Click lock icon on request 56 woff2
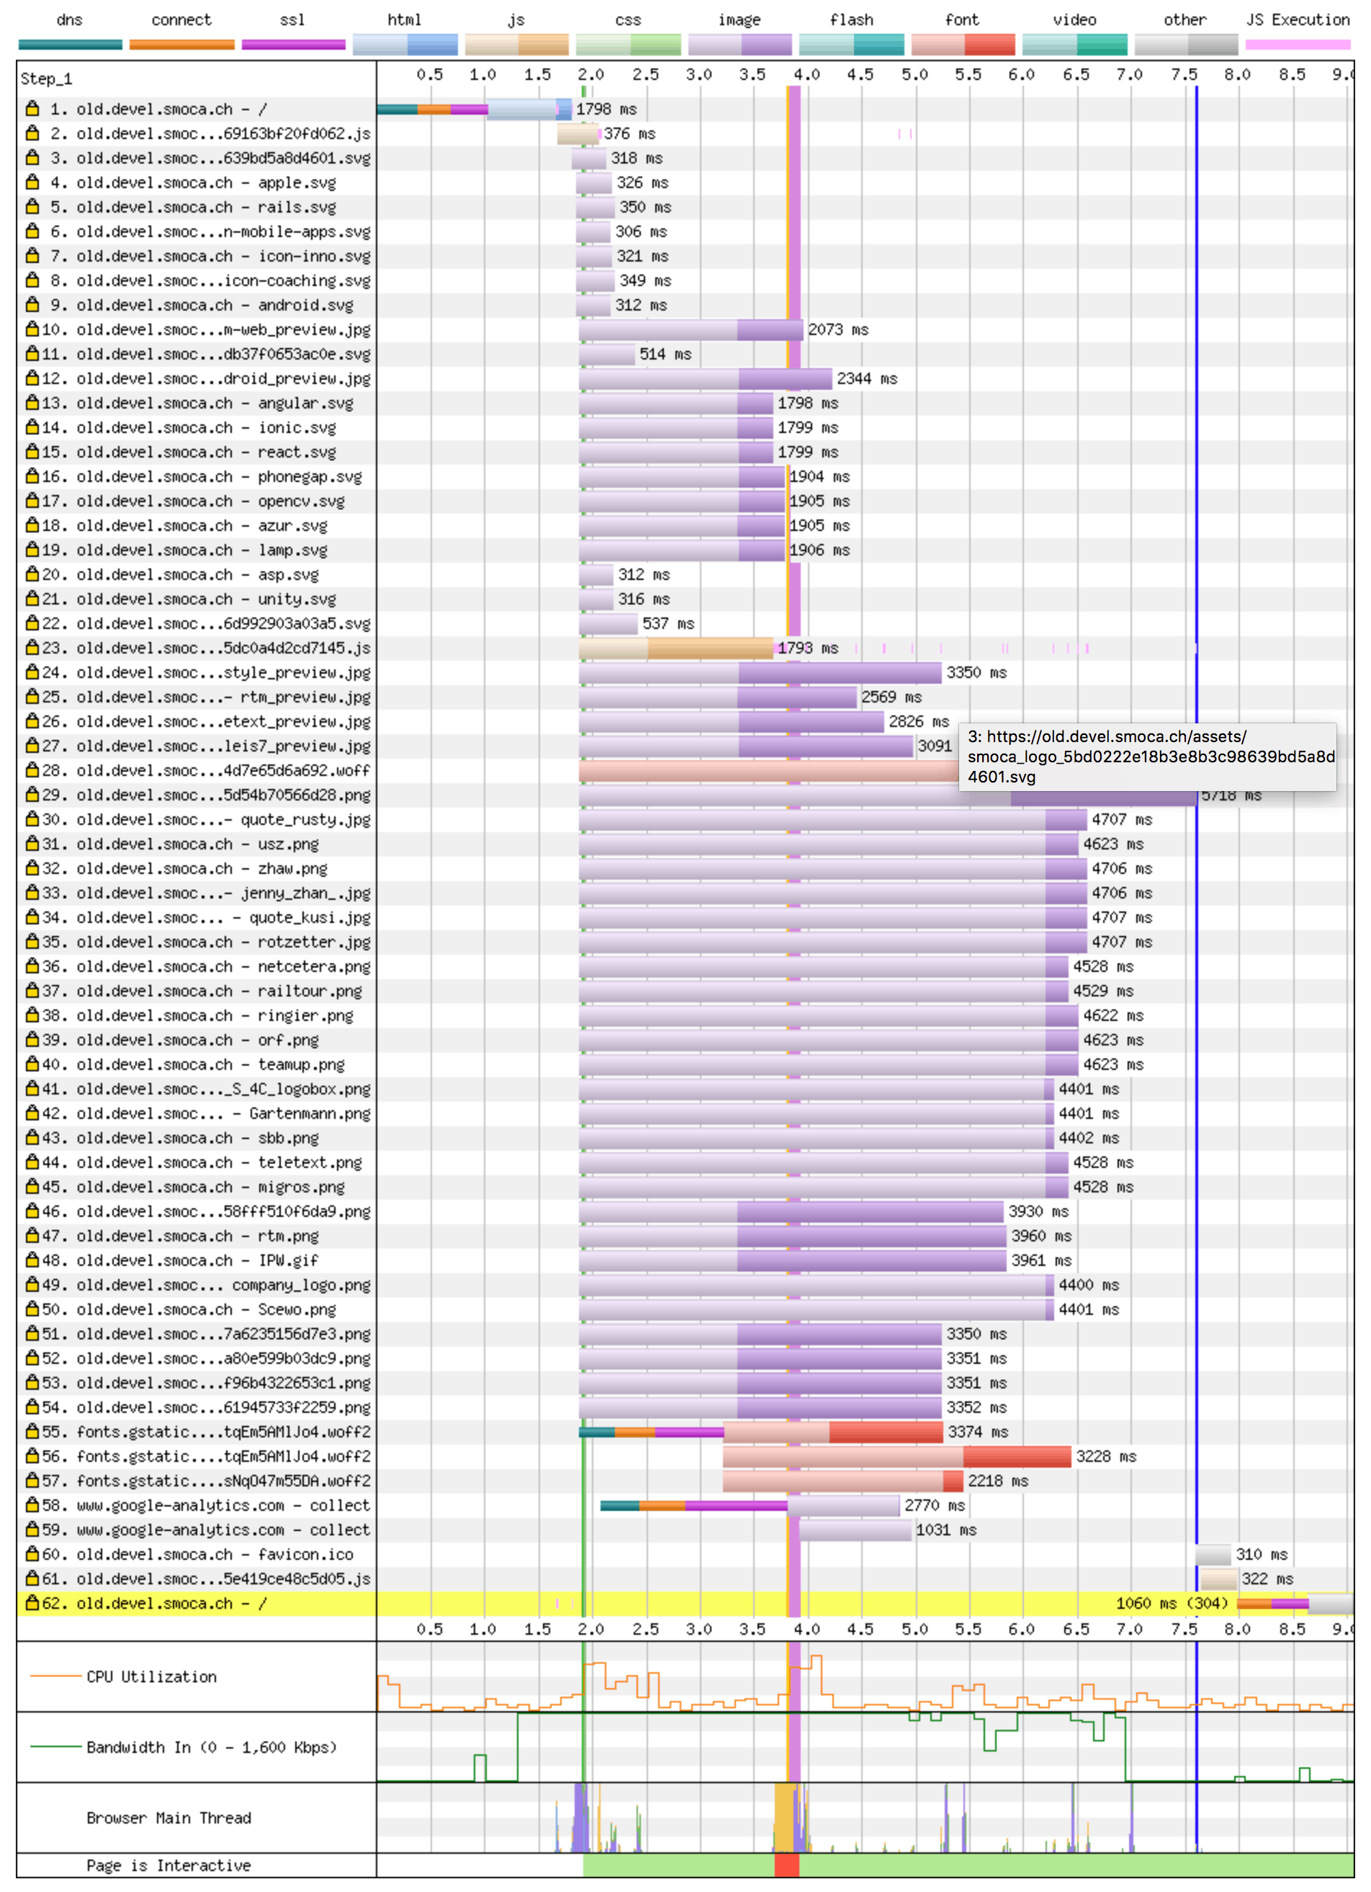This screenshot has height=1892, width=1371. (32, 1455)
